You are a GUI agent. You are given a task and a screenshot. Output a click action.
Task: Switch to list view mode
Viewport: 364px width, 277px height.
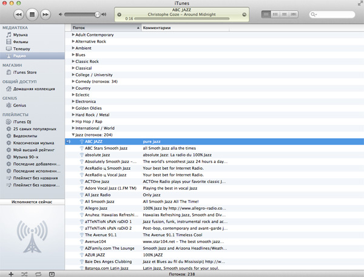point(268,14)
